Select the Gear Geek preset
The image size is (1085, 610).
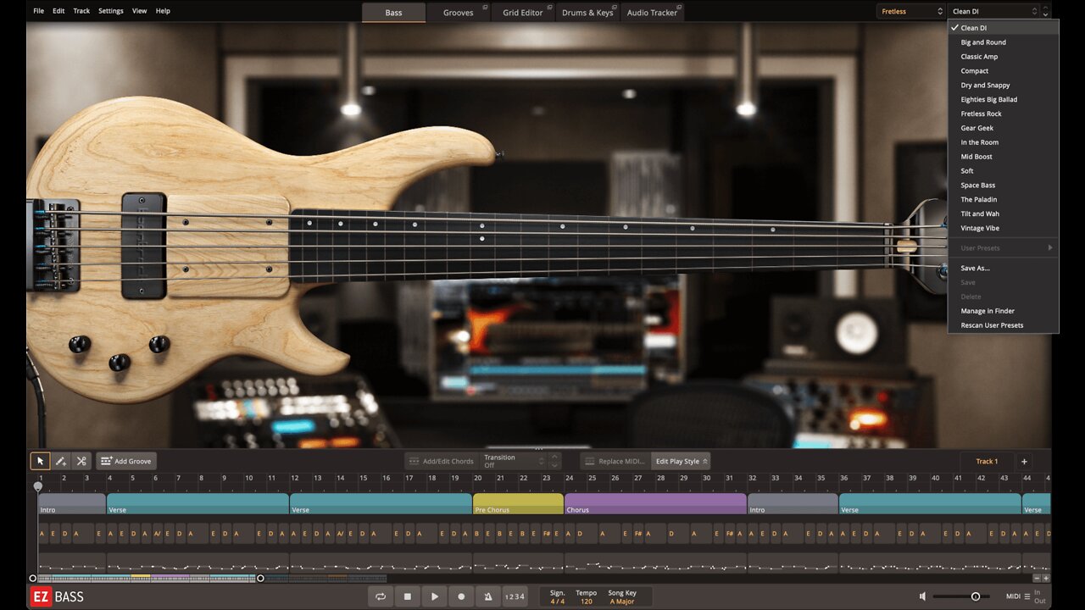click(1003, 128)
